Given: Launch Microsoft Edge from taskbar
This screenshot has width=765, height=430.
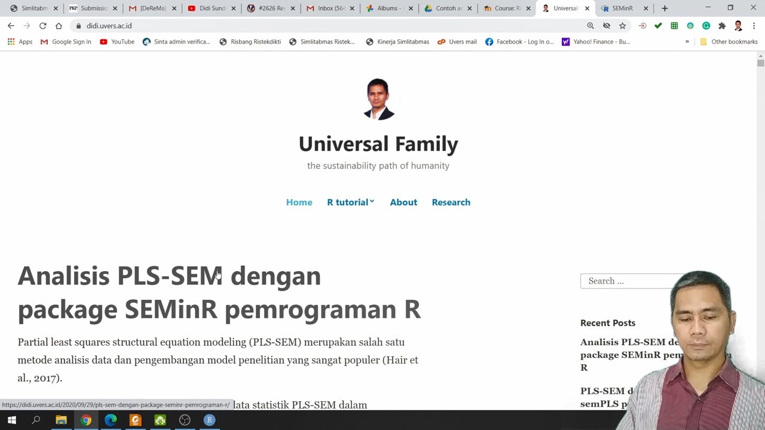Looking at the screenshot, I should [x=111, y=420].
